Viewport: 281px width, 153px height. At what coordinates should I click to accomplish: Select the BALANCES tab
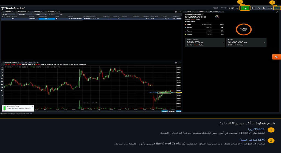click(x=214, y=12)
